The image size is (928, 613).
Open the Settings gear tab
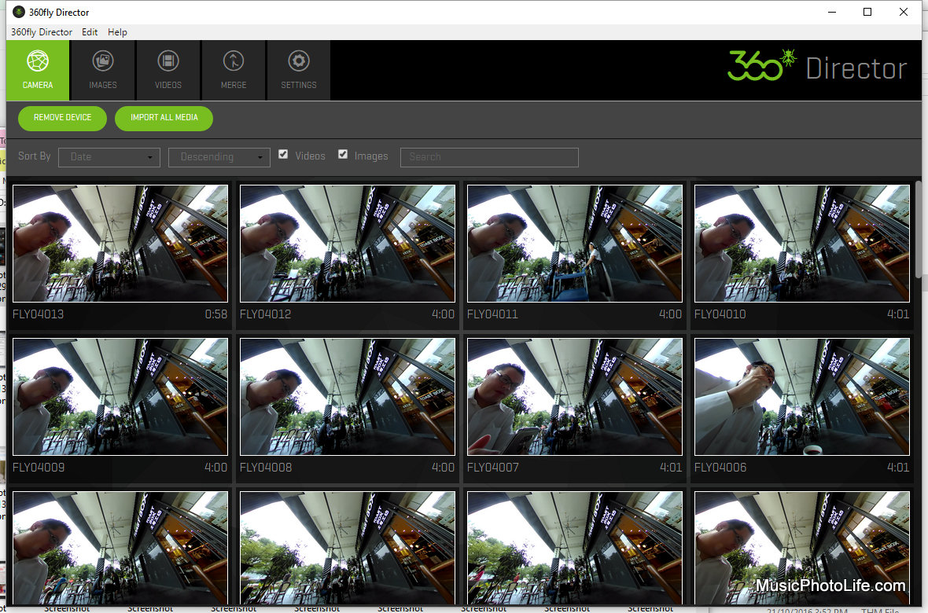pos(298,71)
